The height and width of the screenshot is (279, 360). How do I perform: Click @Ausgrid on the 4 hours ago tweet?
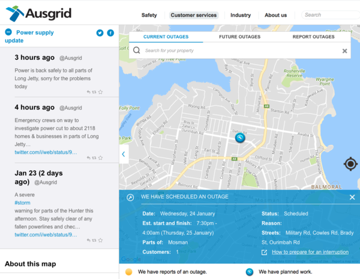tap(70, 108)
